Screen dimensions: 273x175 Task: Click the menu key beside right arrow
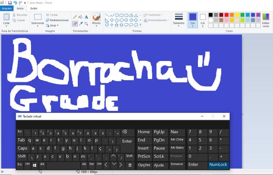130,165
